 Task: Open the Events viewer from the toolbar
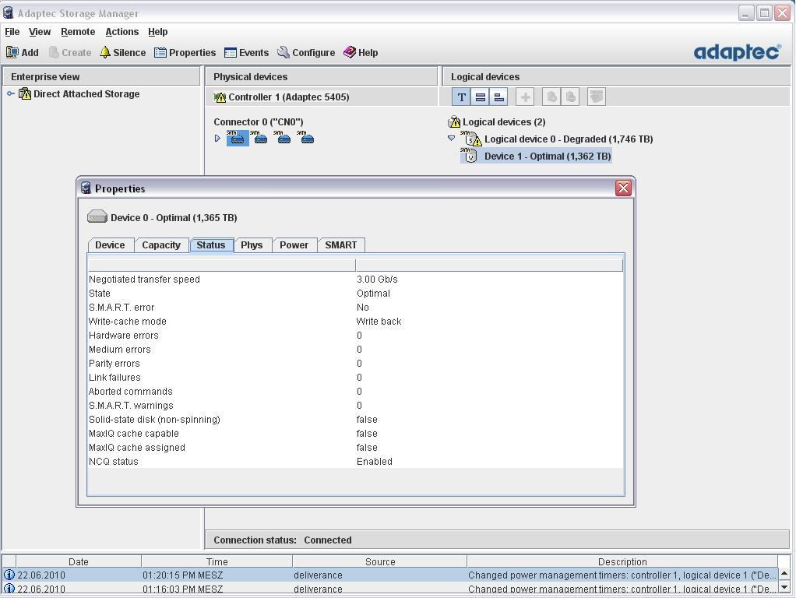(247, 52)
